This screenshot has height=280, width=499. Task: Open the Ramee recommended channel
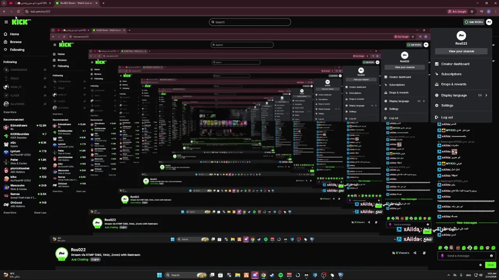click(25, 195)
